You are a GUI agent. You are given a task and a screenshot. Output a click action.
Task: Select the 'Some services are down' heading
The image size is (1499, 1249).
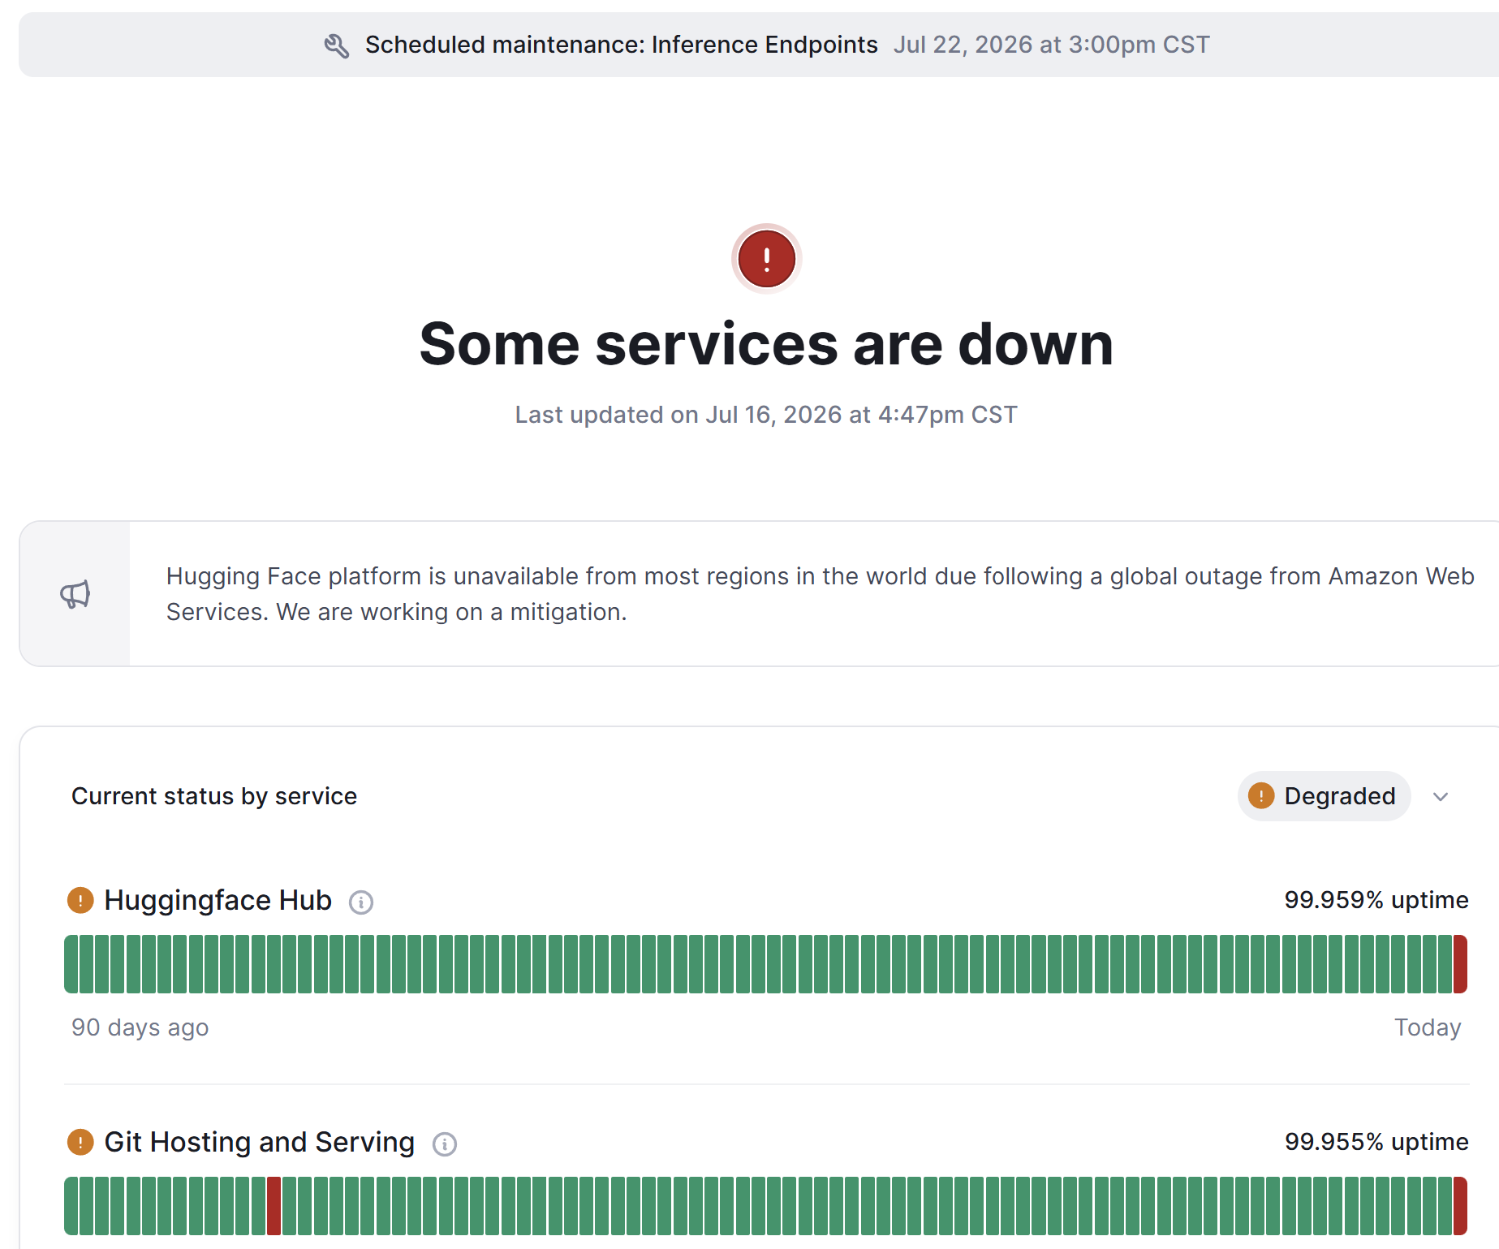[x=766, y=344]
